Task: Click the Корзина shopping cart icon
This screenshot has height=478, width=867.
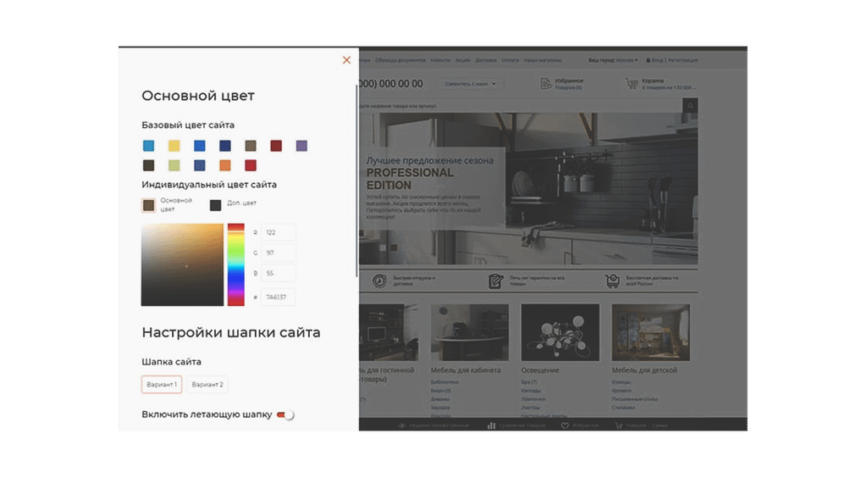Action: tap(632, 84)
